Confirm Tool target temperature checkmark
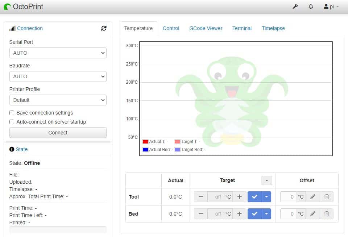 click(x=255, y=197)
